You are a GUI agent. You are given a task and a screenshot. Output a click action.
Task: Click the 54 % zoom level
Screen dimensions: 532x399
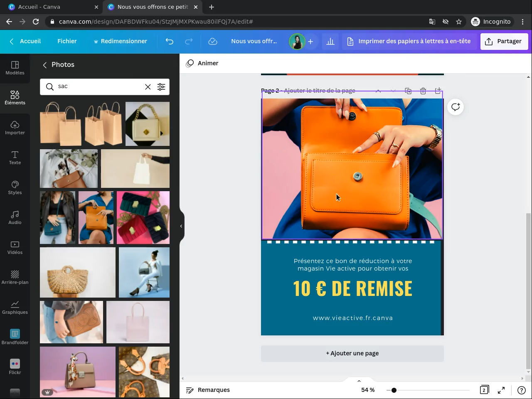click(x=368, y=390)
